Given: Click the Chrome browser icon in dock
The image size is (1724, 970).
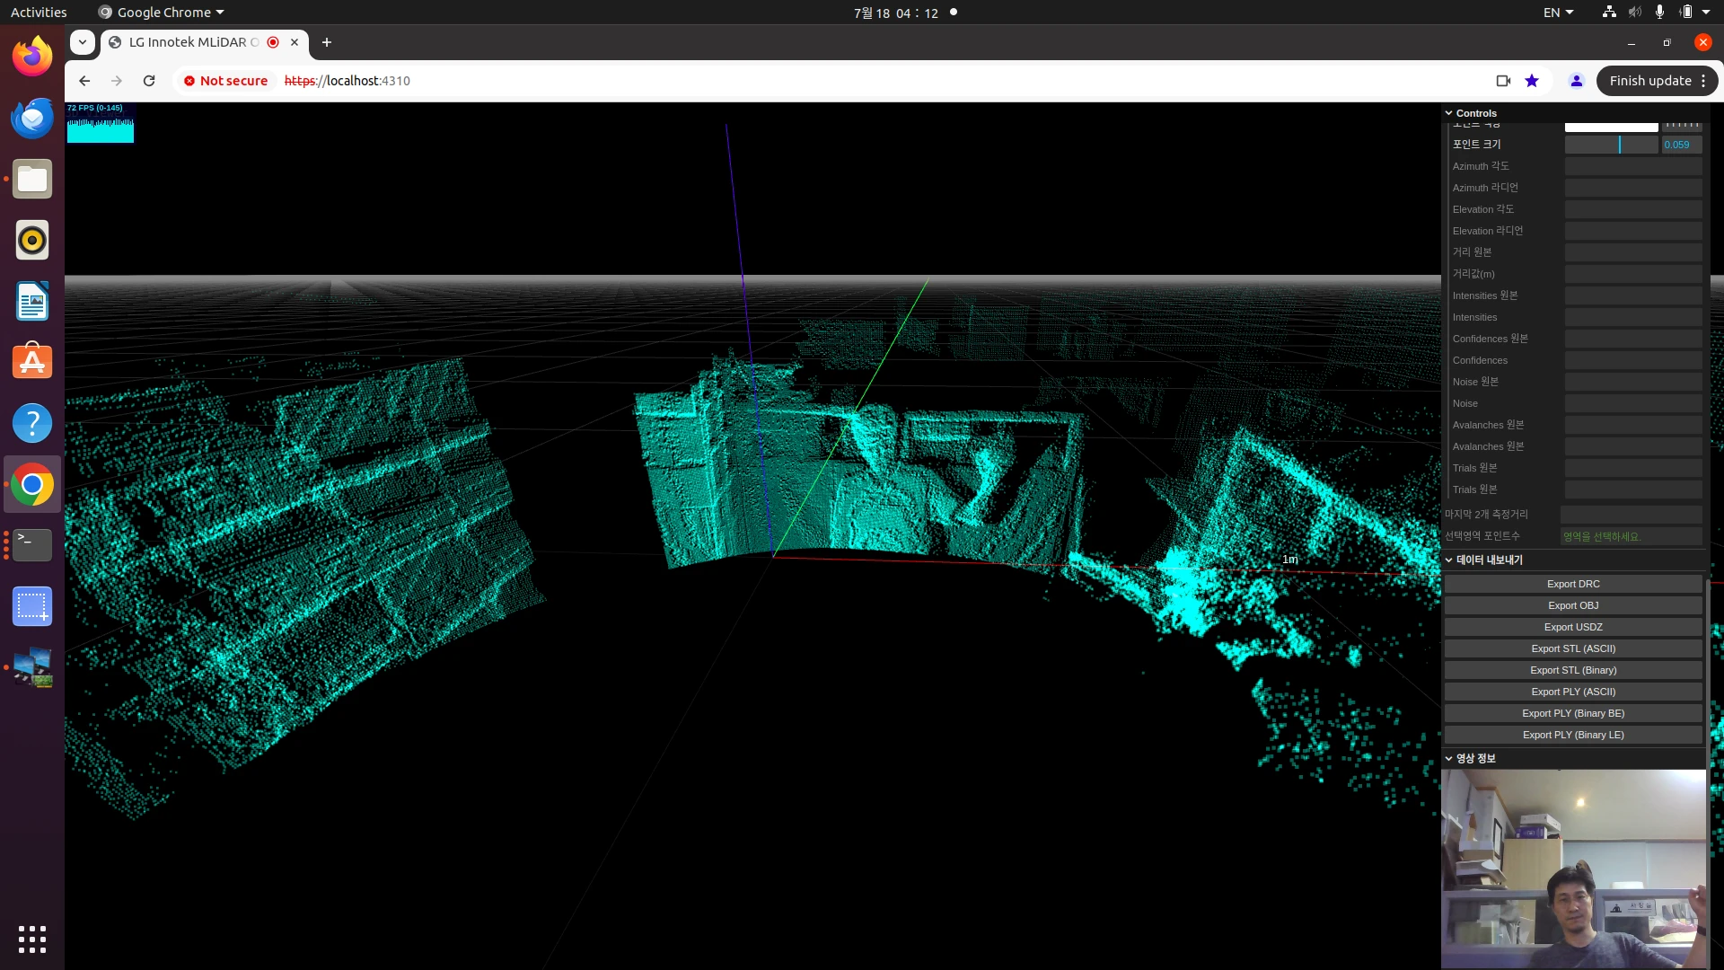Looking at the screenshot, I should 32,483.
